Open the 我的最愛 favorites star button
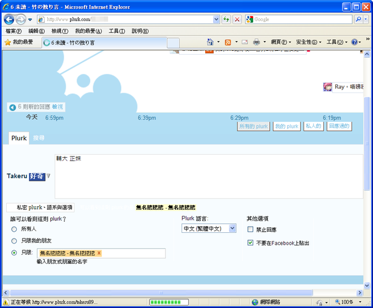 tap(19, 42)
